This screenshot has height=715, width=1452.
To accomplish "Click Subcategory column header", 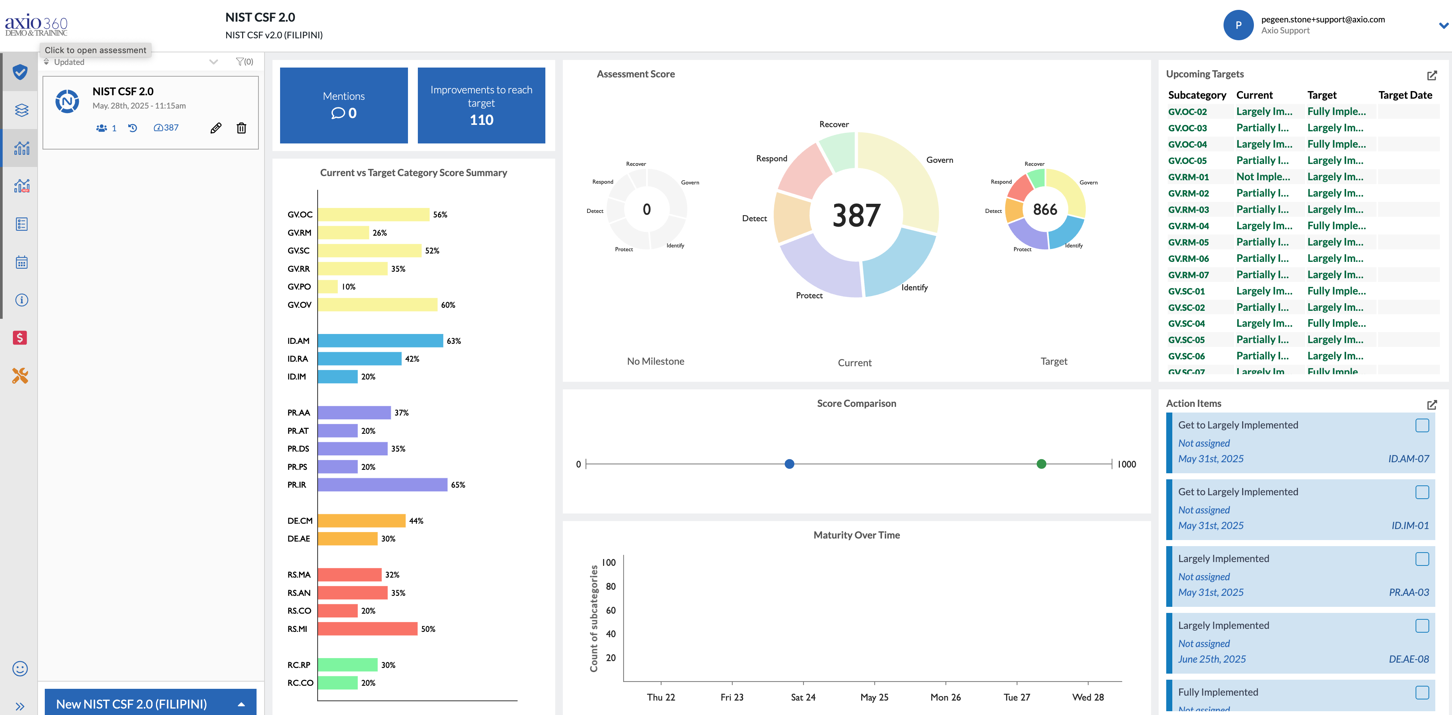I will (1197, 95).
